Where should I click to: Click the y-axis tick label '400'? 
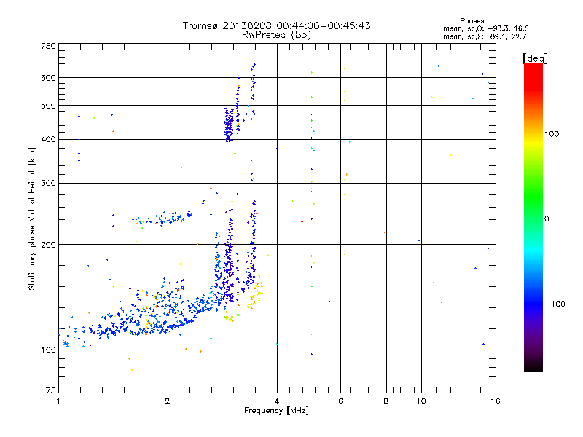[x=48, y=140]
